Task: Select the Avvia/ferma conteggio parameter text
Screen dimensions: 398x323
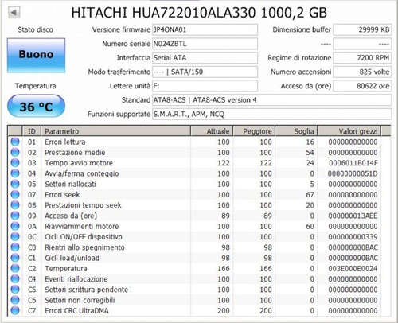Action: pyautogui.click(x=82, y=173)
